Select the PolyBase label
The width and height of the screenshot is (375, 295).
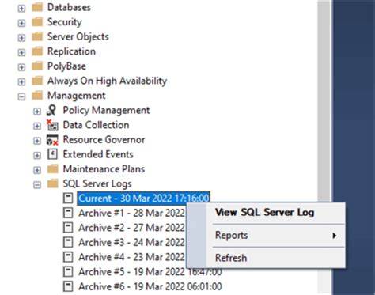click(x=66, y=66)
